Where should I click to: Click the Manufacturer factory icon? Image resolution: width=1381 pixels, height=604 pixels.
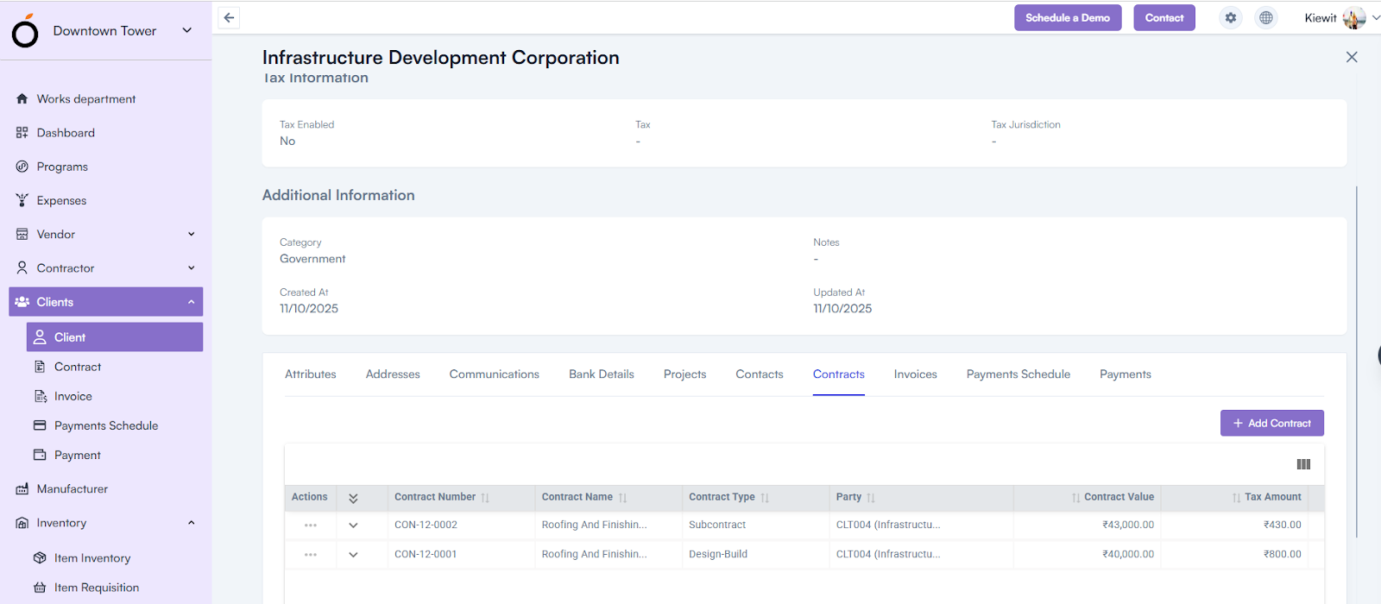point(22,489)
